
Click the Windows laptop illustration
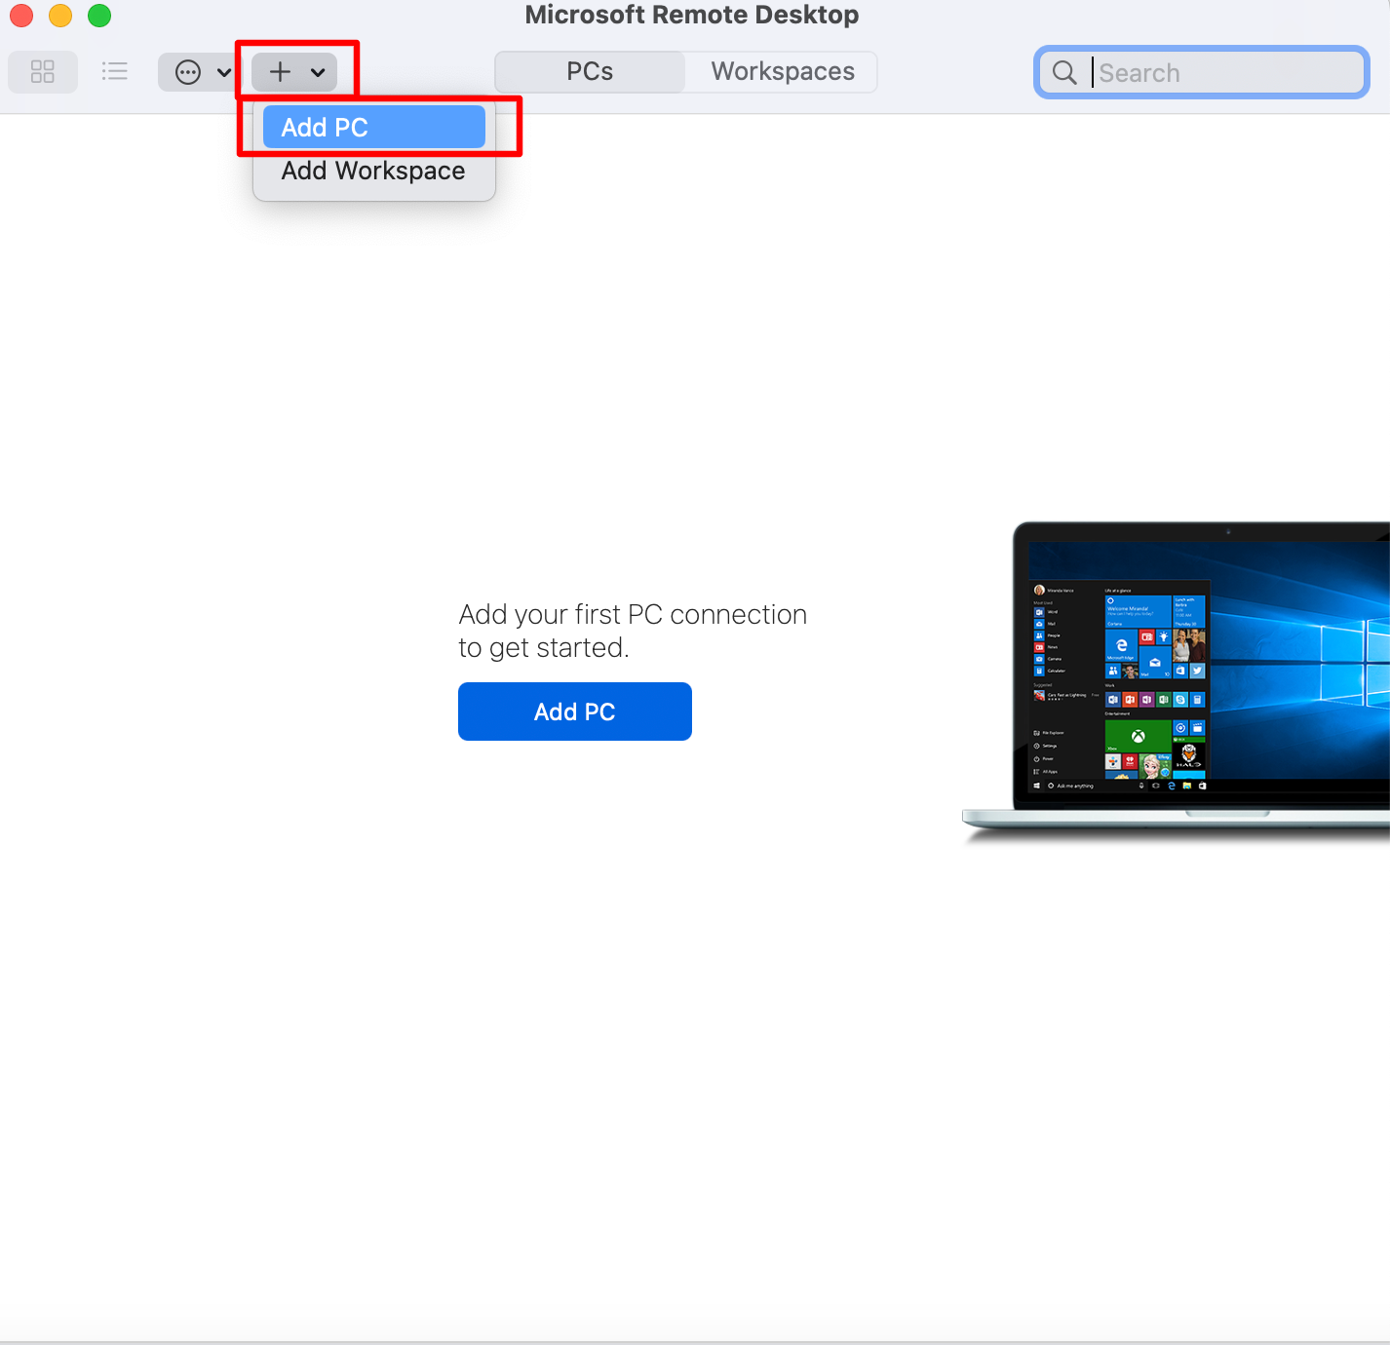1177,681
